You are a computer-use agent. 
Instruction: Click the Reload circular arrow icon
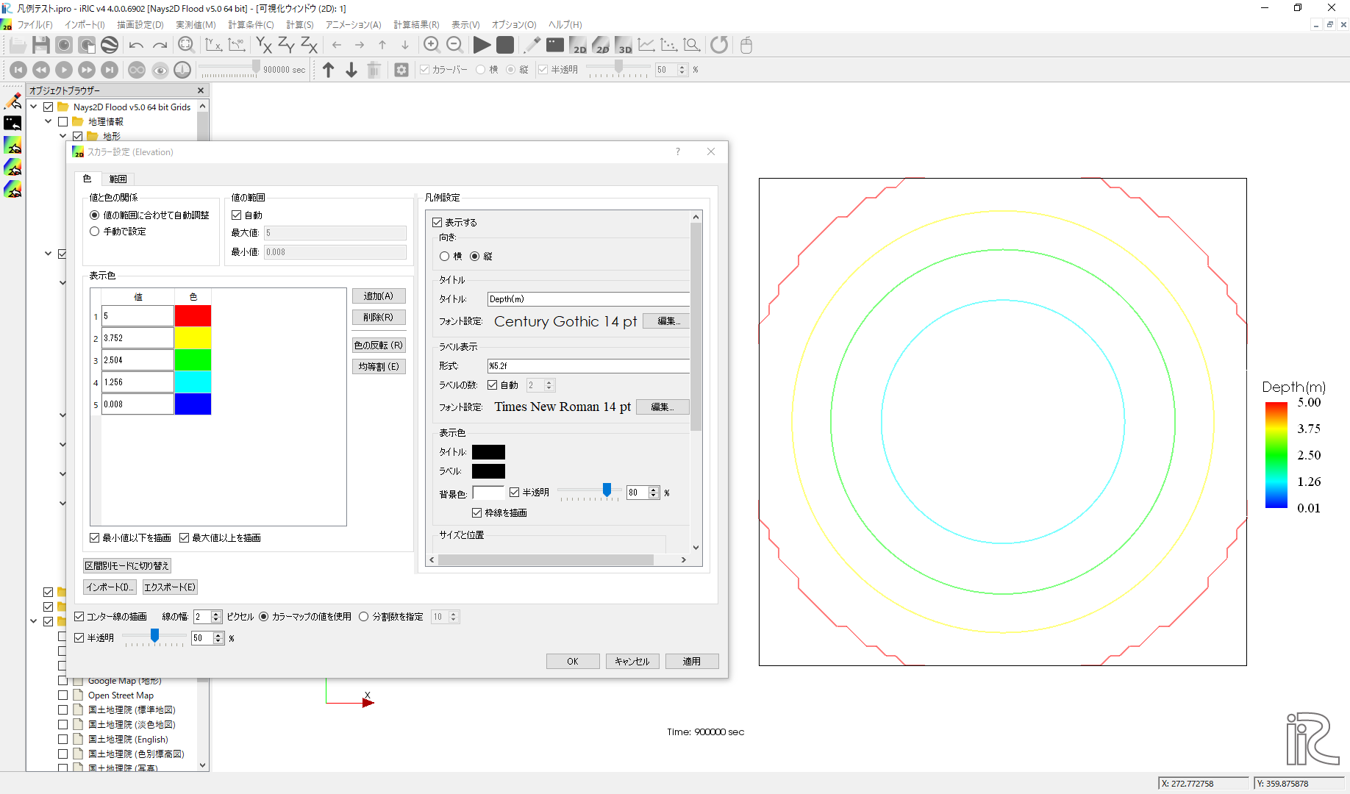(719, 45)
